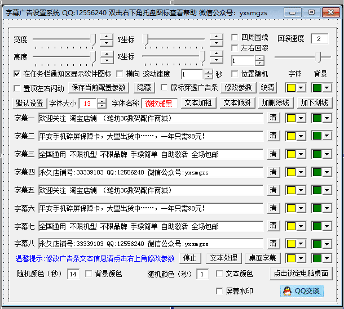Click the green background swatch for 字幕五

tap(317, 190)
